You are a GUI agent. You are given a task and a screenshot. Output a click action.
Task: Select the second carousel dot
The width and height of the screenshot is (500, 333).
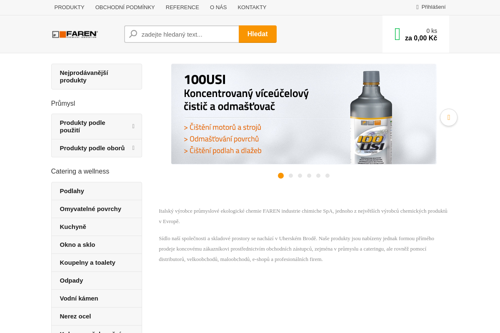click(290, 176)
